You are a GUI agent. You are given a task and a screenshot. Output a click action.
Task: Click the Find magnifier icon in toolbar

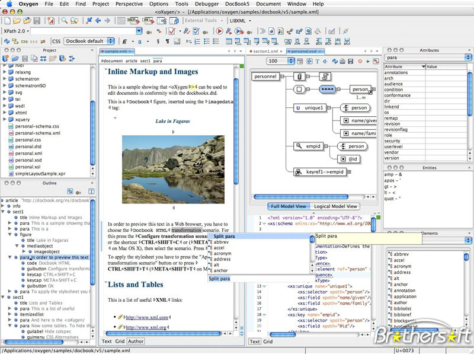(64, 20)
